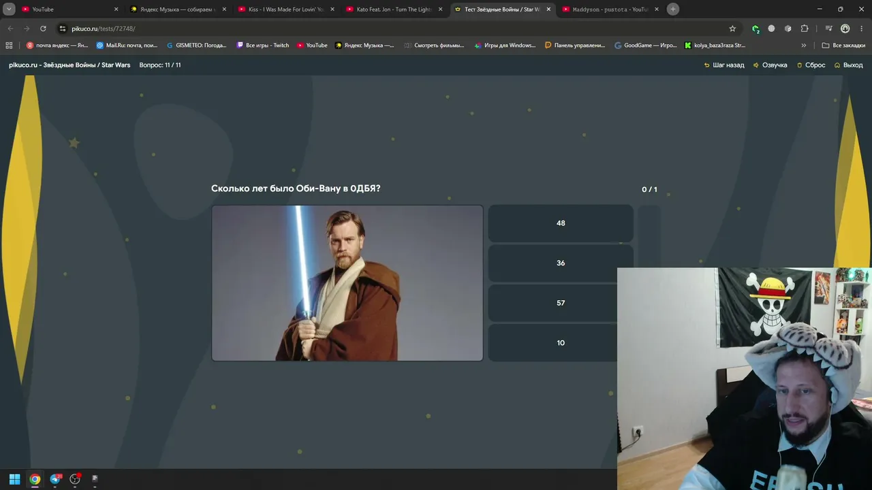The image size is (872, 490).
Task: Switch to the Kato Feat. Jon tab
Action: tap(394, 9)
